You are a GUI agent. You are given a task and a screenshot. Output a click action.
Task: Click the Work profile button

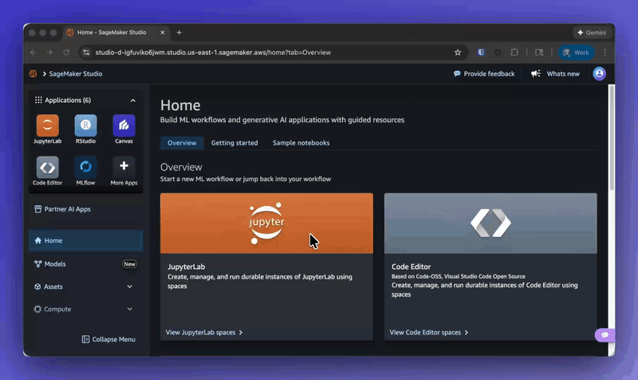tap(576, 53)
